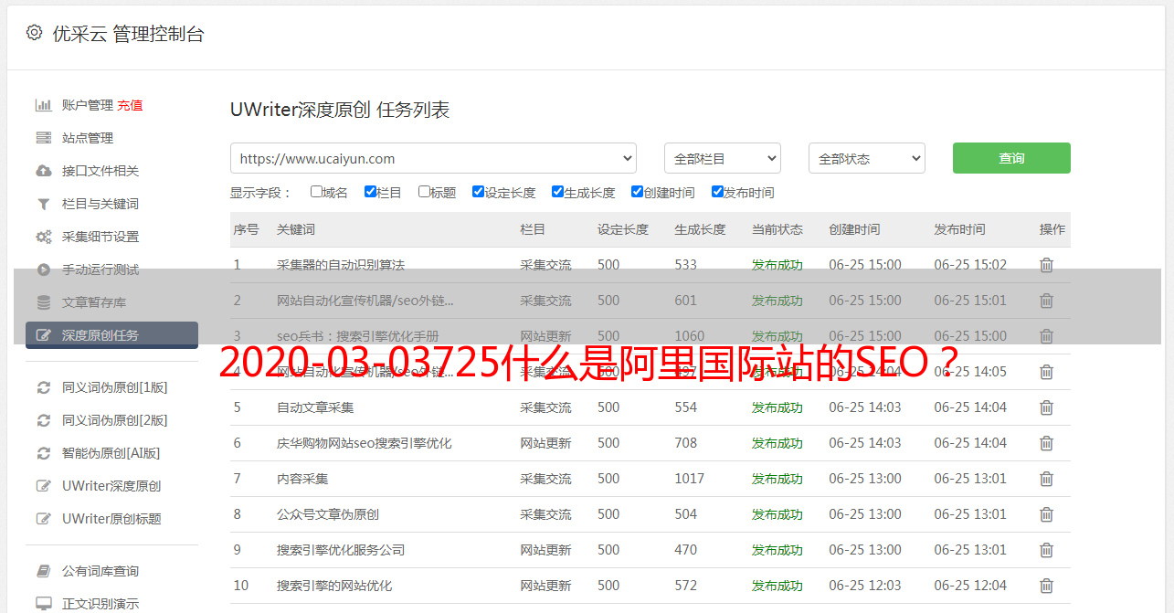The width and height of the screenshot is (1174, 613).
Task: Click the refresh icon for 同义词伪原创[2版]
Action: pos(43,420)
